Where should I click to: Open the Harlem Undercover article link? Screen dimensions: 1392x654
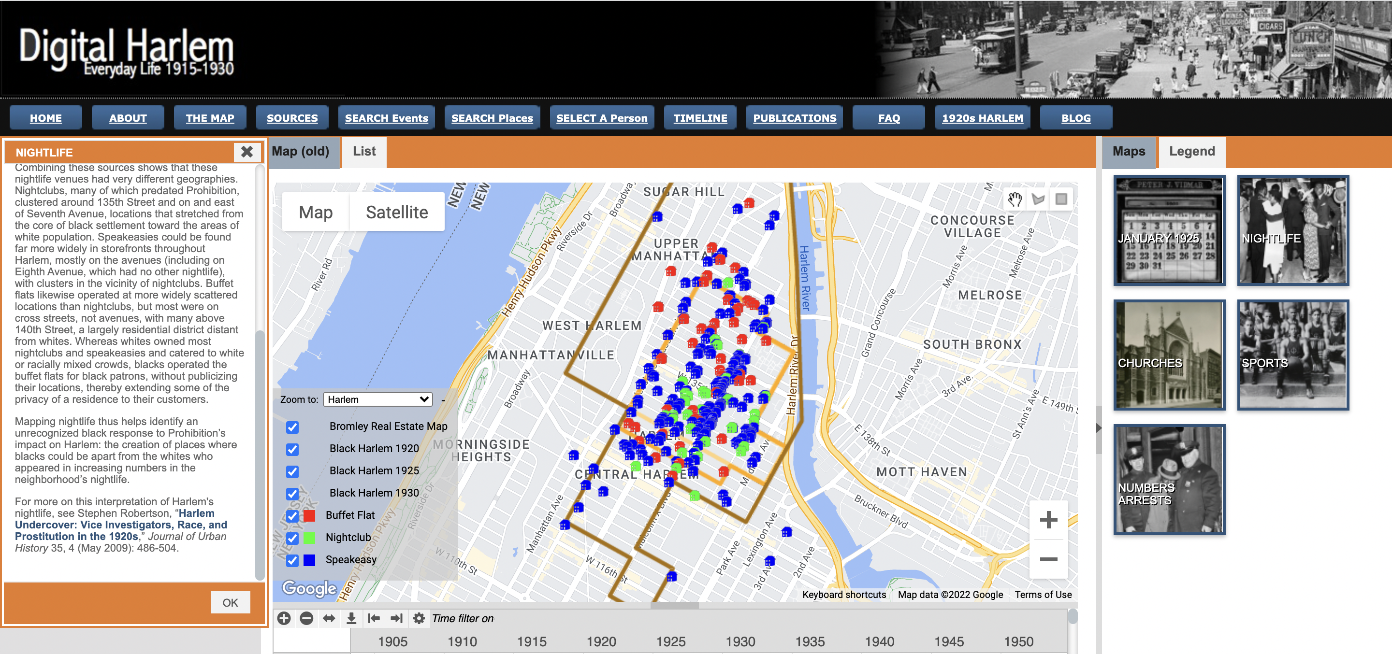coord(120,525)
